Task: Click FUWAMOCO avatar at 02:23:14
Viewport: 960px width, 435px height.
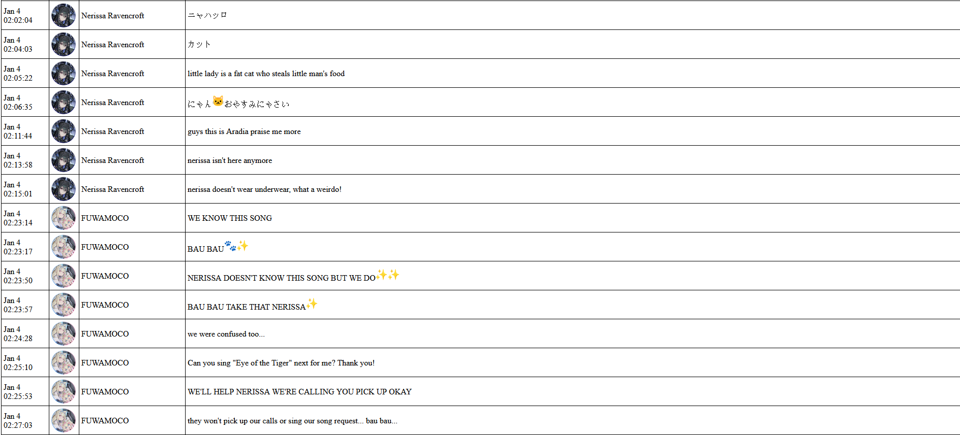Action: pyautogui.click(x=64, y=218)
